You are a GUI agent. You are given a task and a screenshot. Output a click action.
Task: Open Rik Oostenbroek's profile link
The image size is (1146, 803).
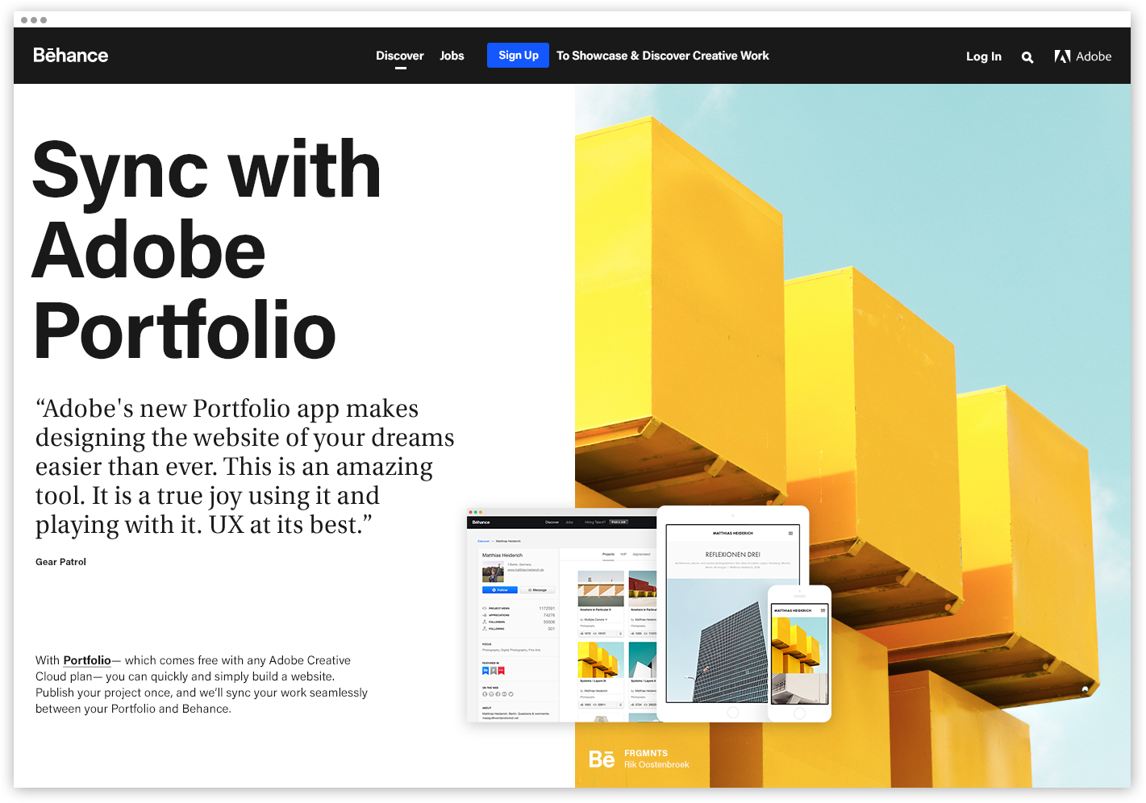[656, 764]
